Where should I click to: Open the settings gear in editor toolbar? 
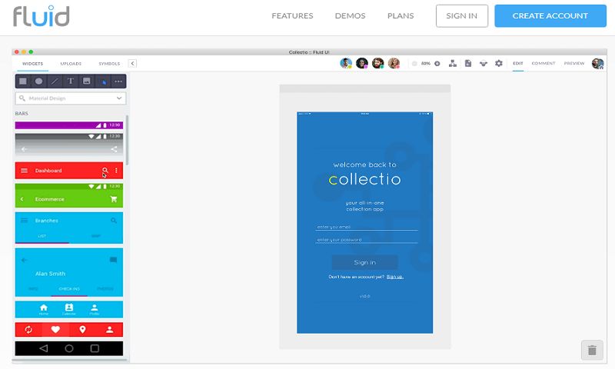coord(498,63)
